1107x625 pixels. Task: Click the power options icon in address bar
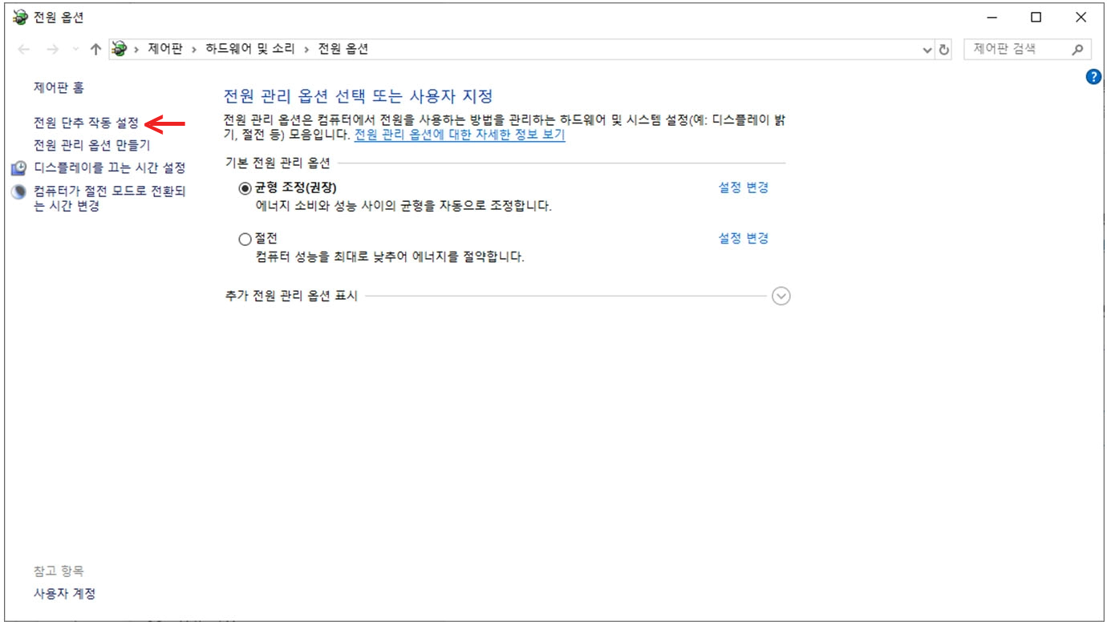click(120, 49)
